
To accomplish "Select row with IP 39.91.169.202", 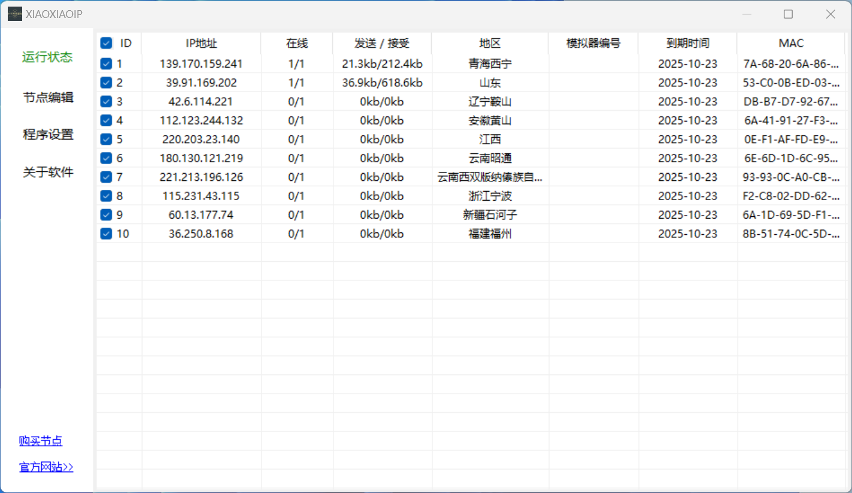I will click(201, 83).
